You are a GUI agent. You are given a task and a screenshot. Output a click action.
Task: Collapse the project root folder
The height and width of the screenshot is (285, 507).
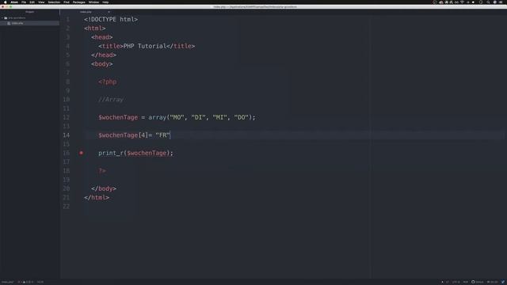[x=2, y=18]
